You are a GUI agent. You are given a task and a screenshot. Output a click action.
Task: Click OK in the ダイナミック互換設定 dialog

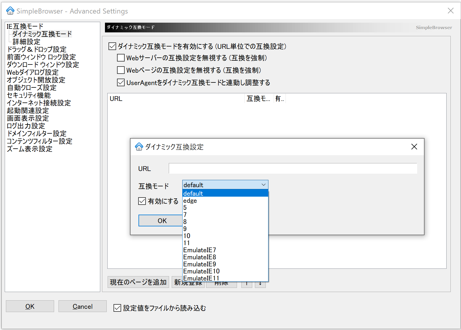click(161, 220)
